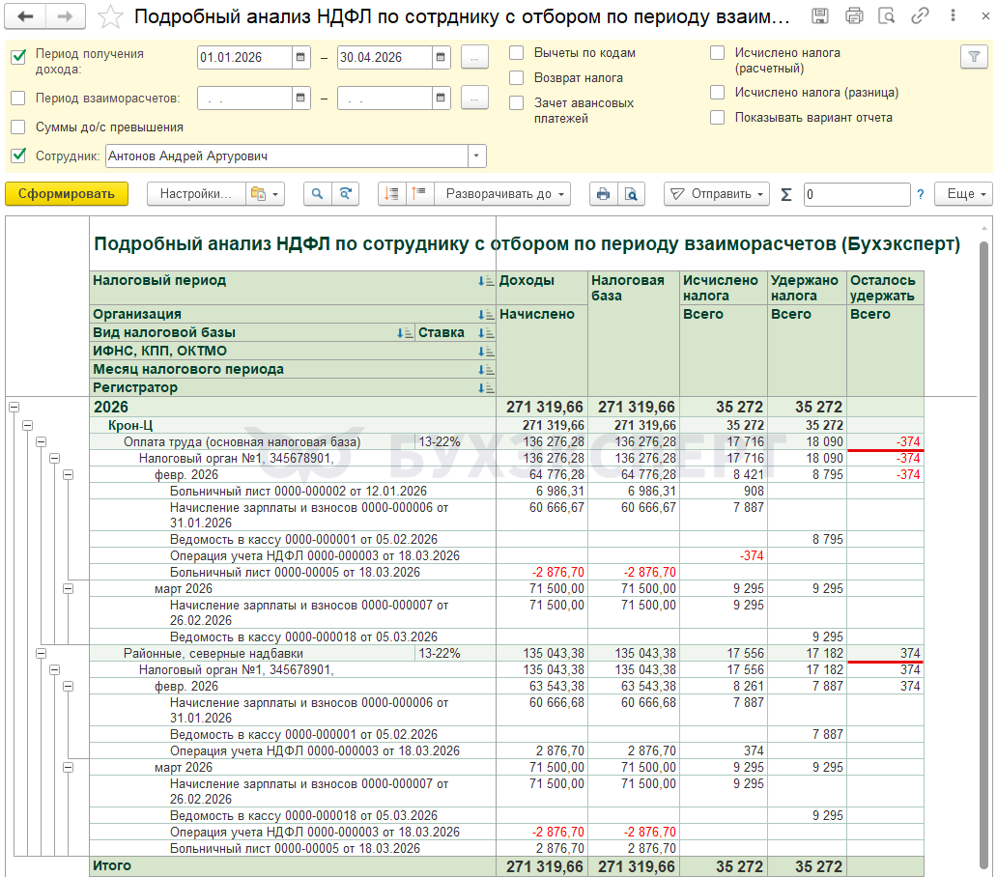Click the back navigation arrow
This screenshot has width=997, height=877.
(x=27, y=16)
